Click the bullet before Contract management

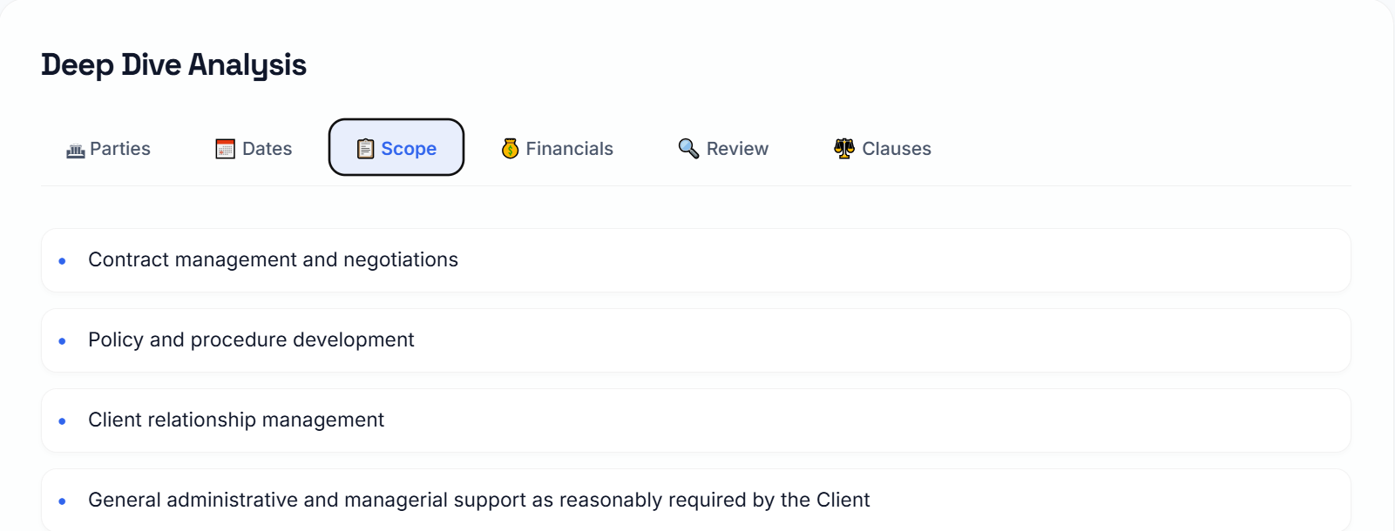62,261
